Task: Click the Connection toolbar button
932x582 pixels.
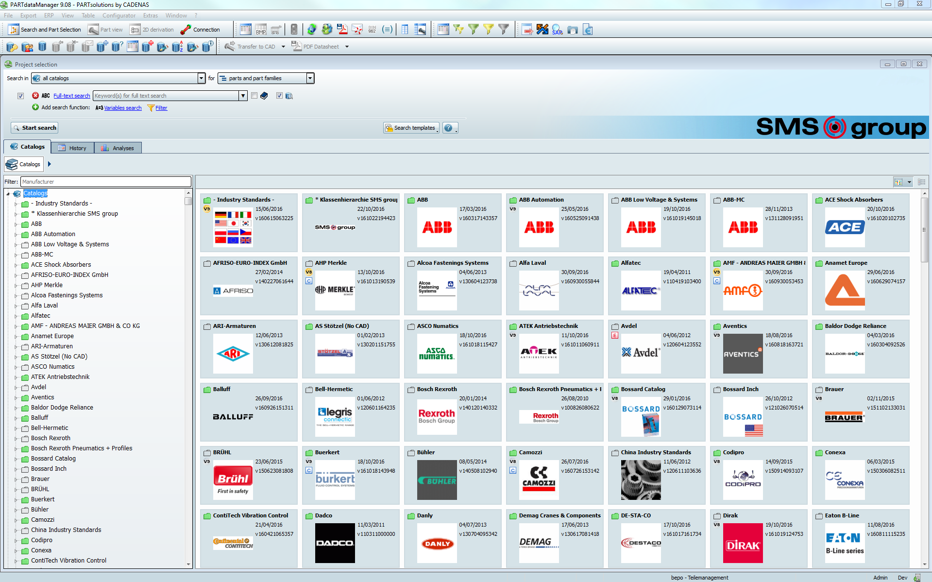Action: pos(200,30)
